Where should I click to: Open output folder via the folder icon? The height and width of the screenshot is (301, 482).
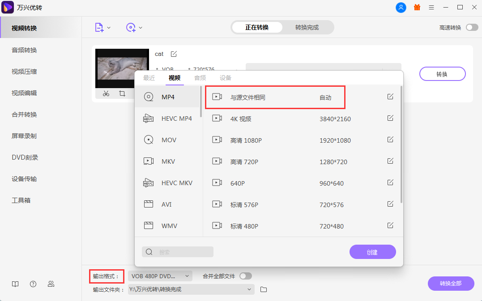coord(264,289)
